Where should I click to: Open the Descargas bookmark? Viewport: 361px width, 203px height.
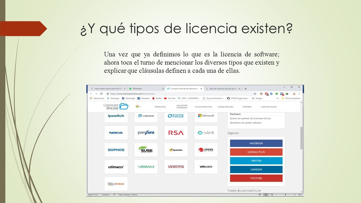click(x=113, y=98)
